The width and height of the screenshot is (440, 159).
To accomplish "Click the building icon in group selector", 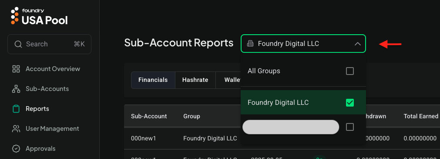I will point(250,44).
